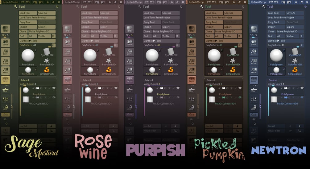Click the Scroll icon in Purpish panel
Screen dimensions: 310x169
(130, 43)
